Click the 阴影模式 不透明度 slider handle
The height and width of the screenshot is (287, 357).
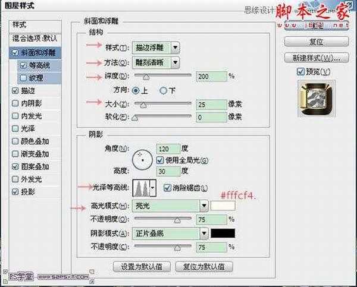[177, 248]
